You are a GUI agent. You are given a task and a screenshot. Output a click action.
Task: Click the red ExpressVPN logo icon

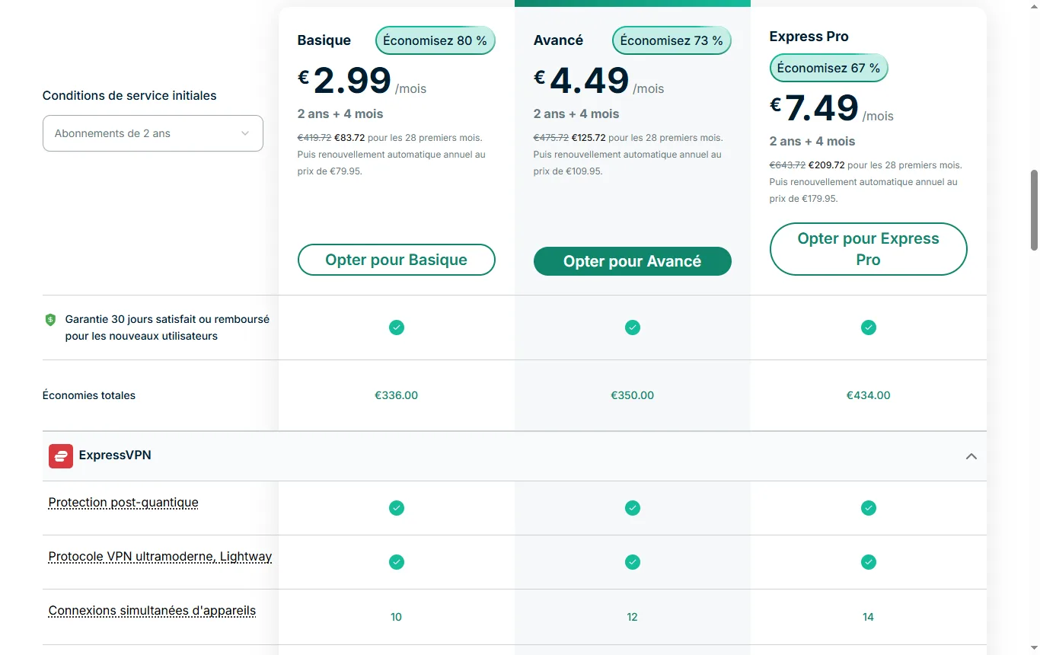[61, 455]
